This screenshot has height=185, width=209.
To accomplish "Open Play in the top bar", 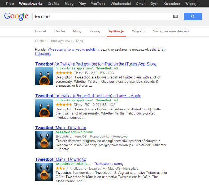I will coord(82,4).
